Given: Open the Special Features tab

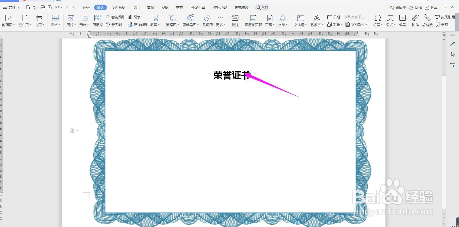Looking at the screenshot, I should 220,7.
